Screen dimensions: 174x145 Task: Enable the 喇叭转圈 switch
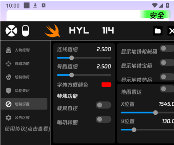click(x=103, y=120)
